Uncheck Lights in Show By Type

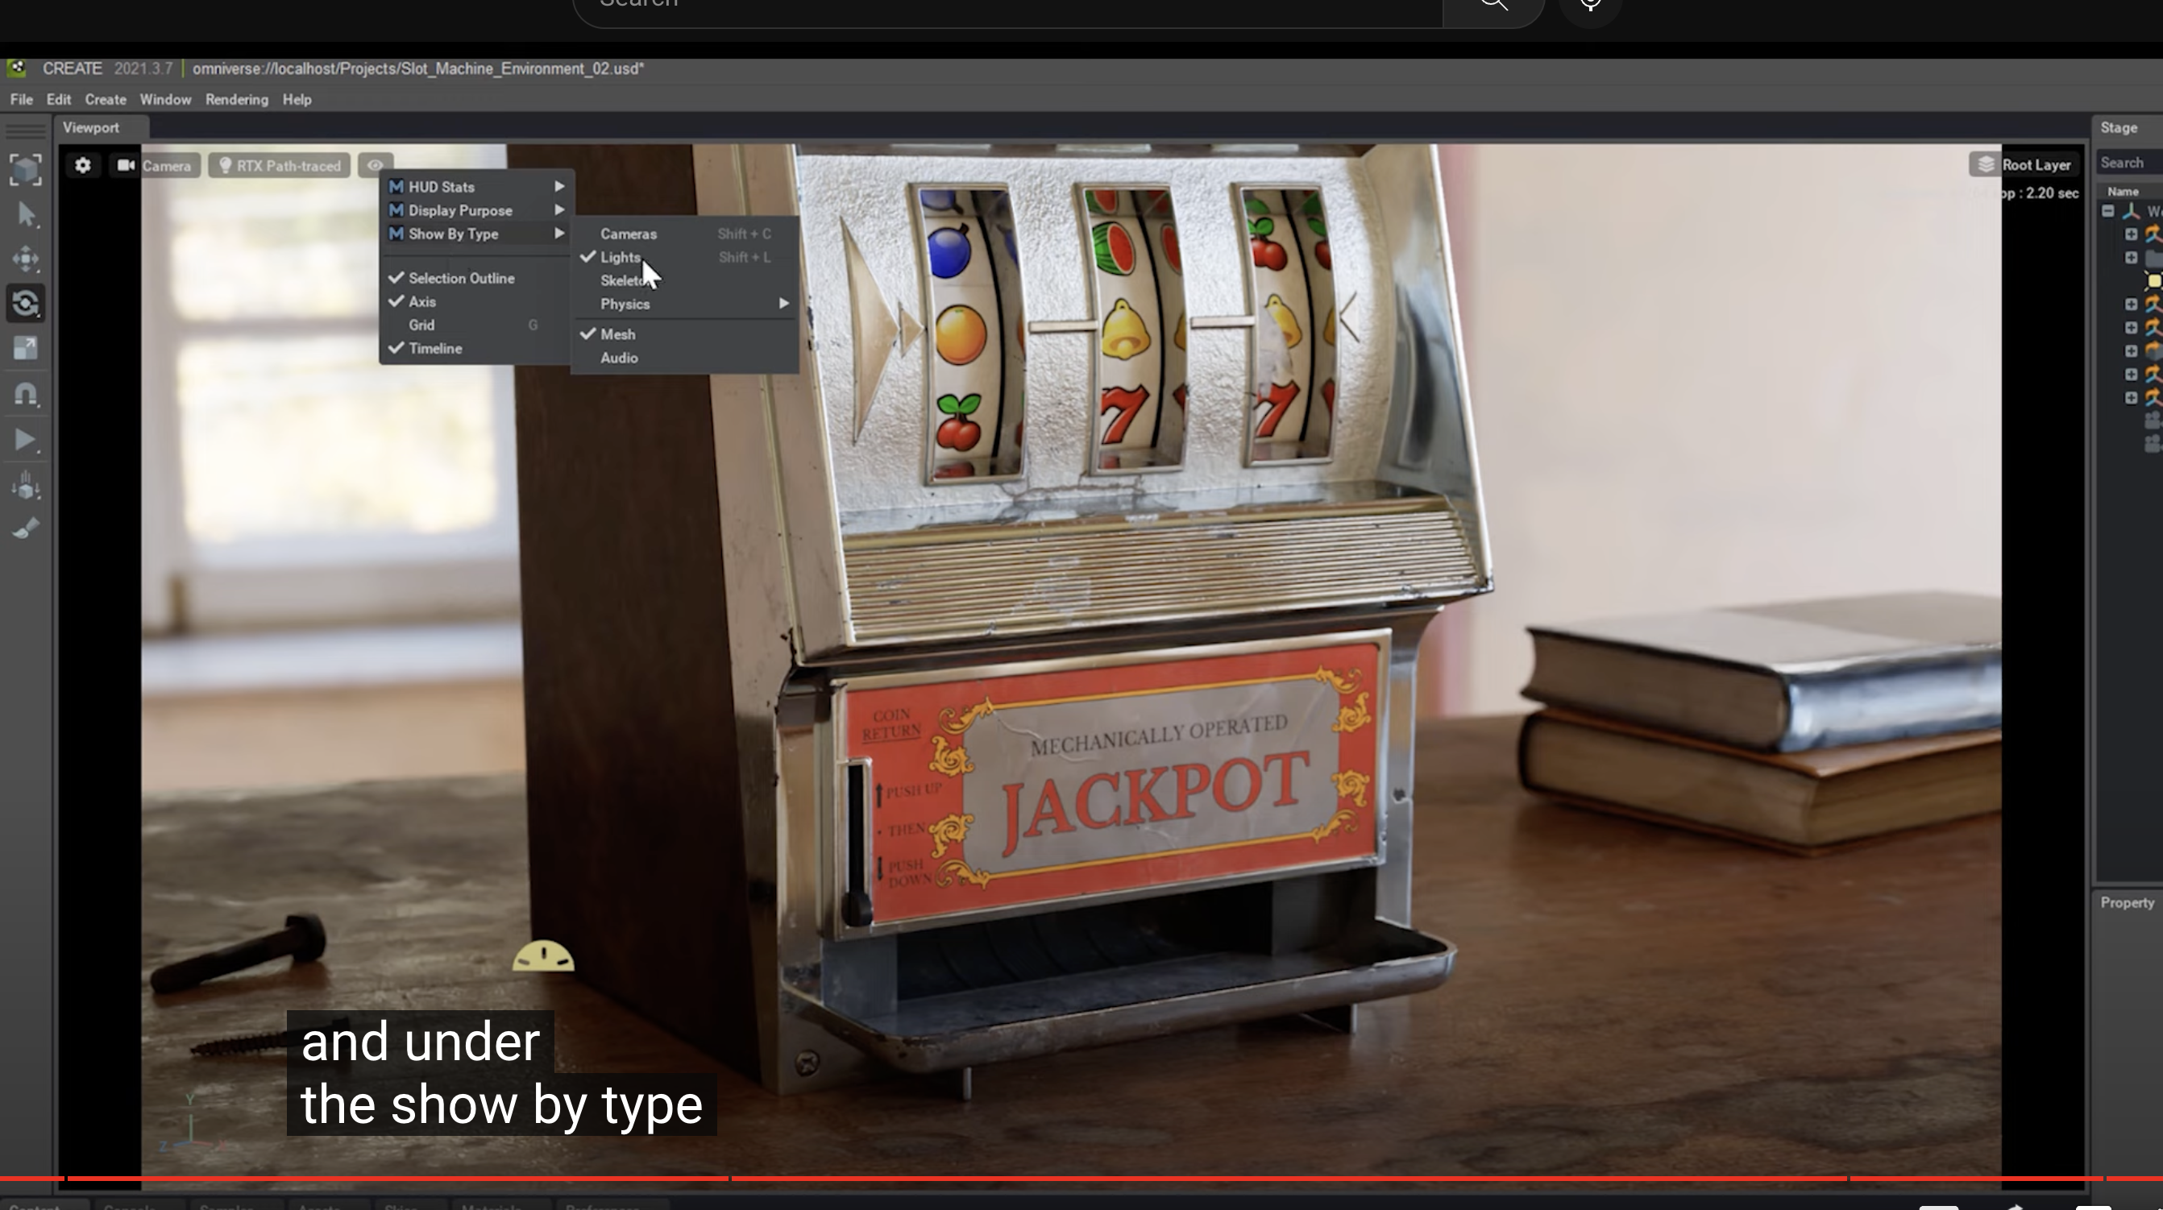(620, 258)
